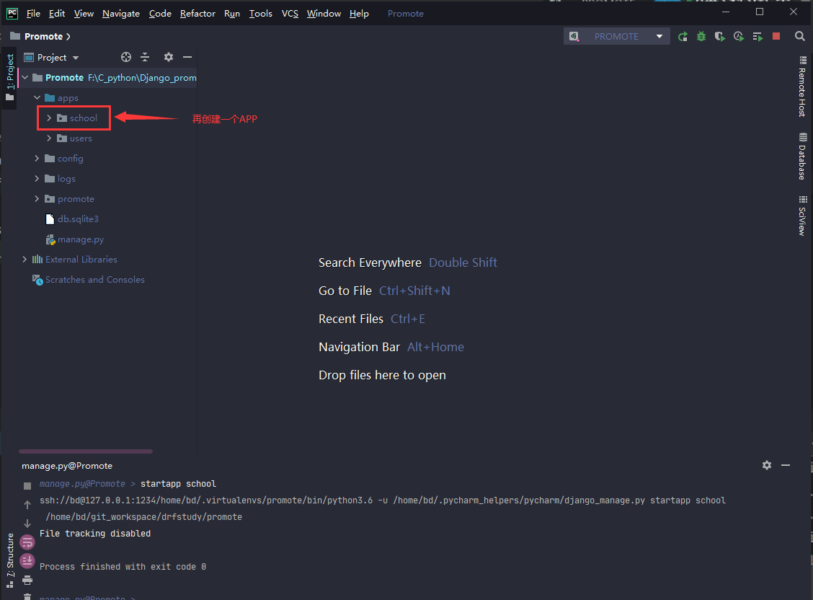Toggle scroll to end in console
813x600 pixels.
pos(27,560)
